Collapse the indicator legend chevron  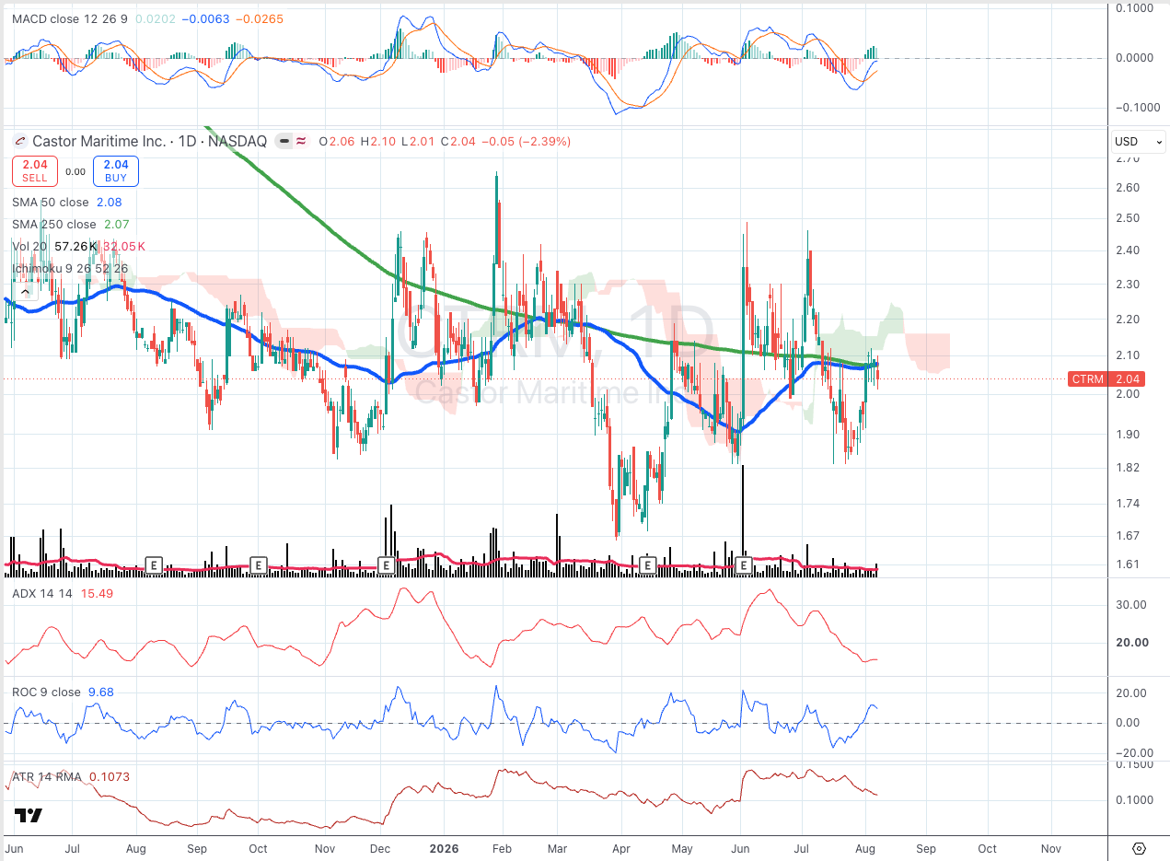tap(23, 291)
